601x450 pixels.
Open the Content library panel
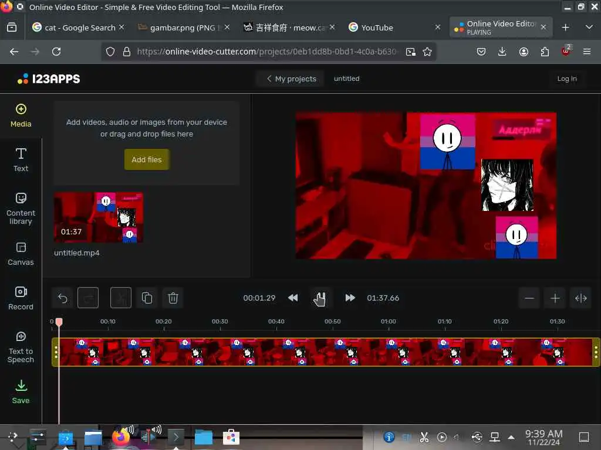[x=21, y=209]
